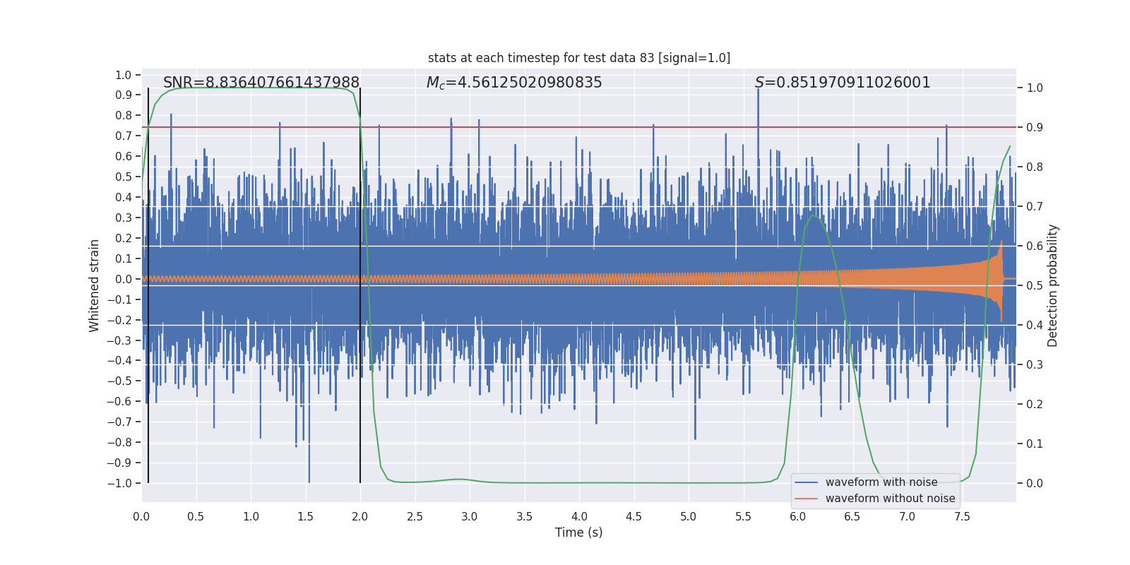
Task: Click the blue line sample in the legend
Action: (x=807, y=482)
